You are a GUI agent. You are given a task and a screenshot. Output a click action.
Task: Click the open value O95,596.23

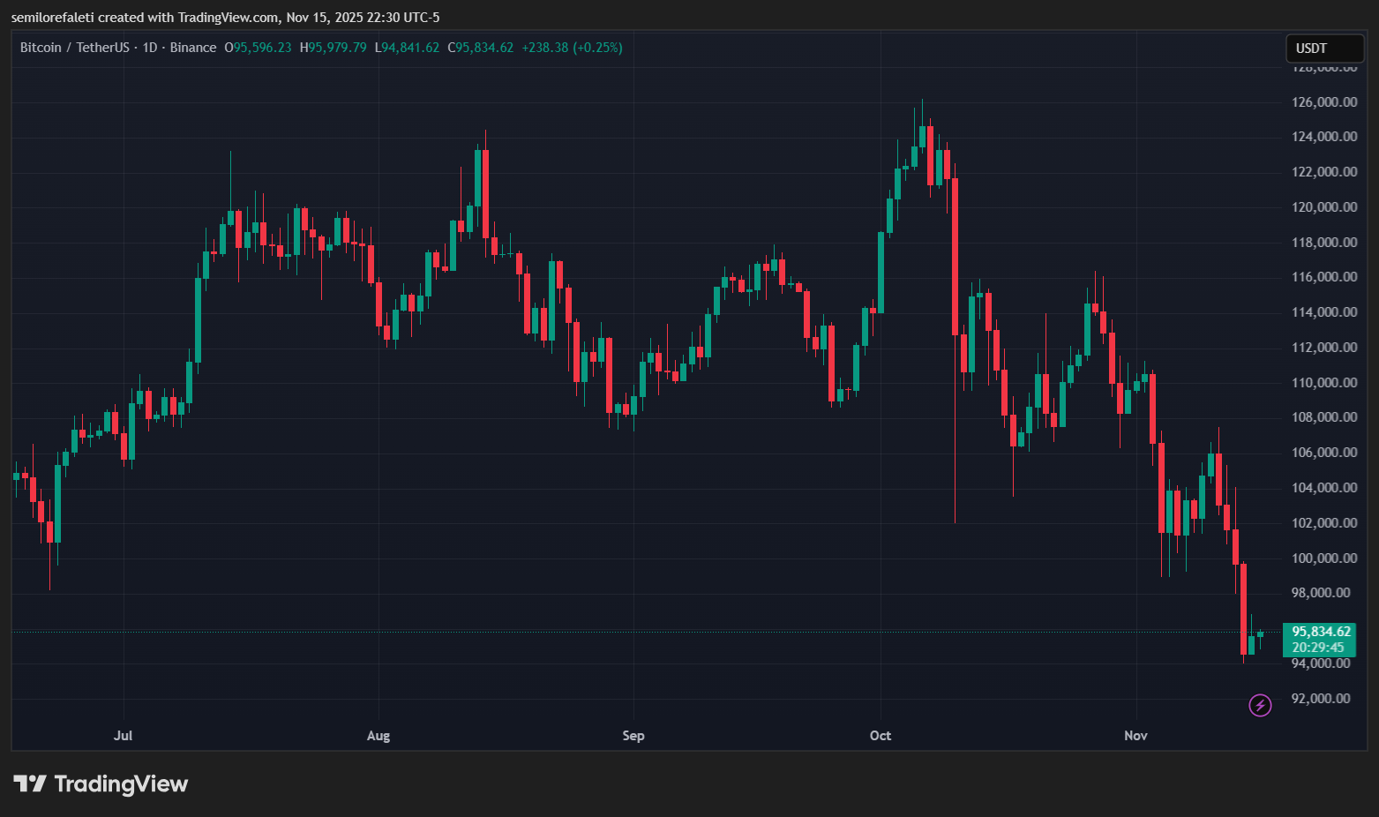coord(258,48)
